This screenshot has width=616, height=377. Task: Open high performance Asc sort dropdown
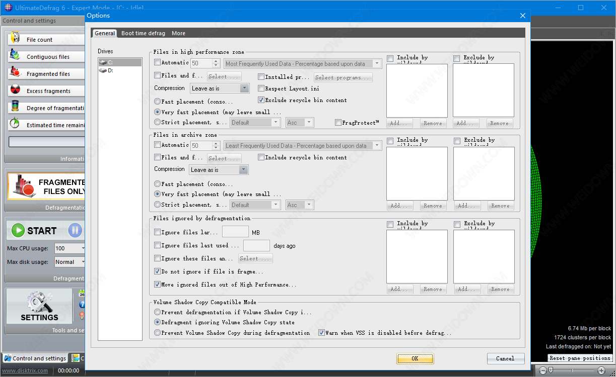300,123
